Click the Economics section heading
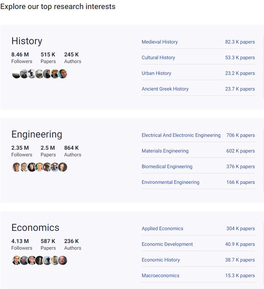Image resolution: width=264 pixels, height=289 pixels. [35, 228]
